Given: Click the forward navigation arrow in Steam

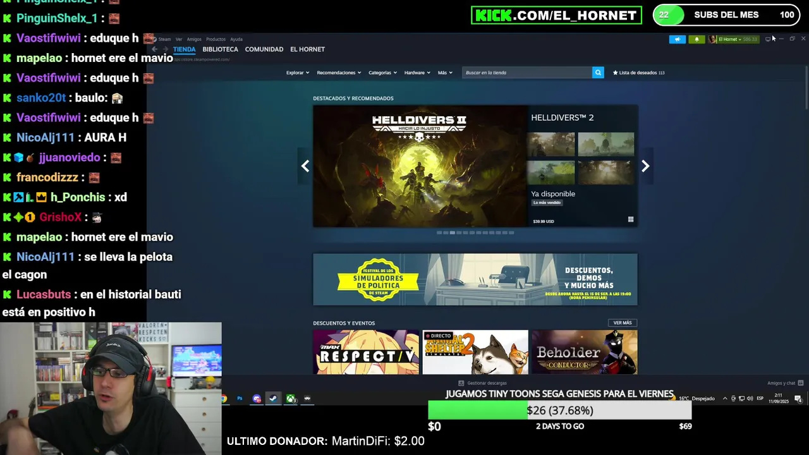Looking at the screenshot, I should coord(166,49).
